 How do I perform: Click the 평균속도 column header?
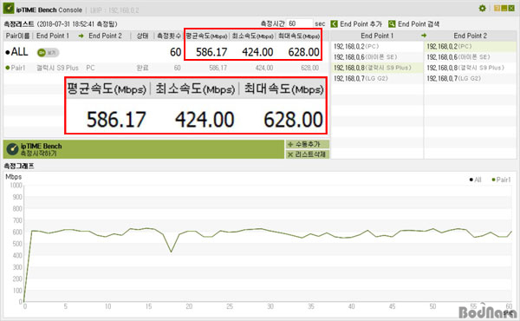coord(206,36)
